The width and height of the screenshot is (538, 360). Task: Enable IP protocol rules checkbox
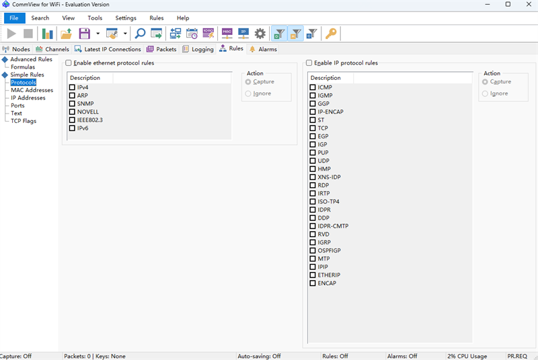[309, 63]
